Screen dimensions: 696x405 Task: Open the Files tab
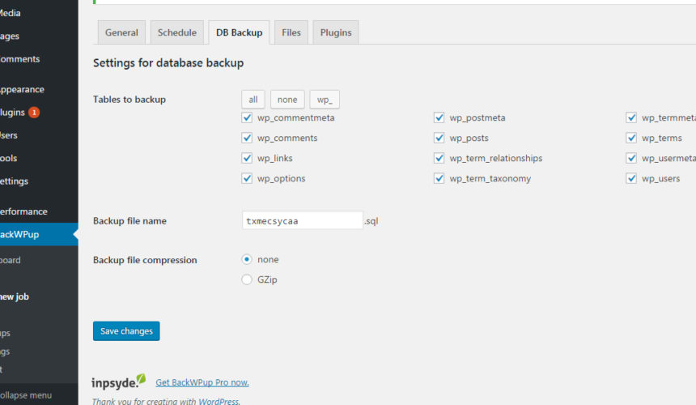pos(291,32)
